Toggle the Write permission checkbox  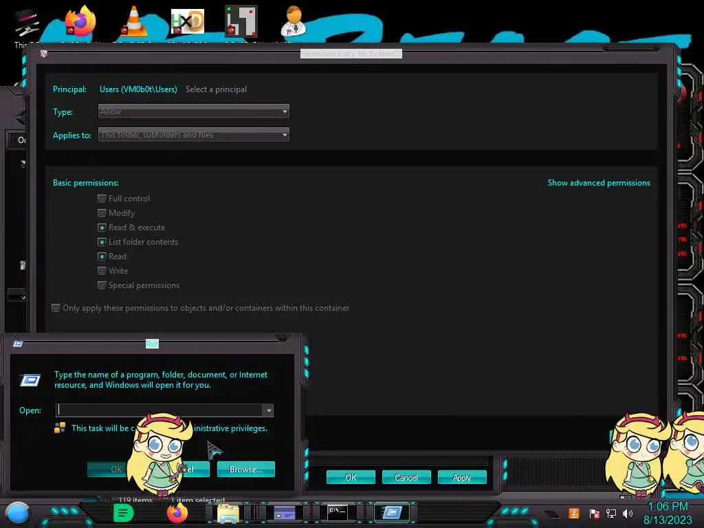point(102,271)
